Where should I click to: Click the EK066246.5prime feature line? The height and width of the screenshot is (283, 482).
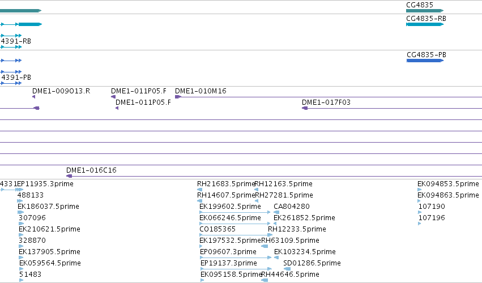[x=235, y=224]
